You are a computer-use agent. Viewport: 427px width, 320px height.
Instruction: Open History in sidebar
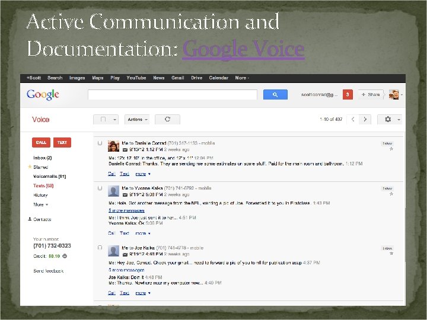pos(40,195)
